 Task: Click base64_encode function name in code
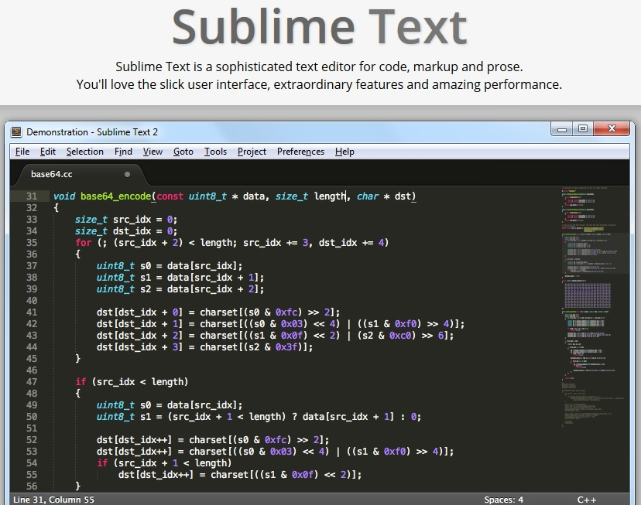pos(115,196)
